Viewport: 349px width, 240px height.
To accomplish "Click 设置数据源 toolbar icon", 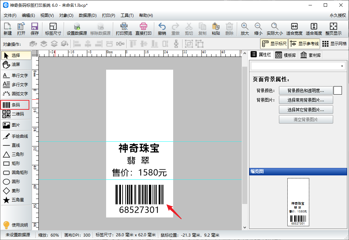I will point(77,29).
